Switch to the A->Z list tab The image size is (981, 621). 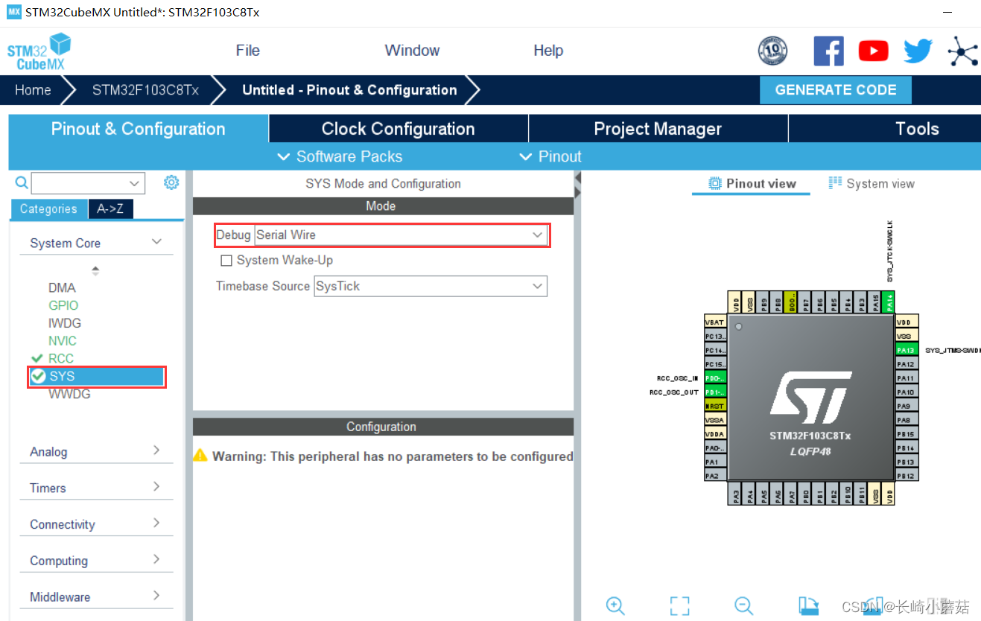coord(110,209)
